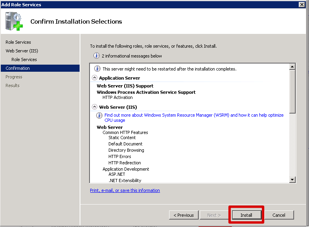The image size is (309, 227).
Task: Click Windows Process Activation Service Support
Action: [x=146, y=92]
